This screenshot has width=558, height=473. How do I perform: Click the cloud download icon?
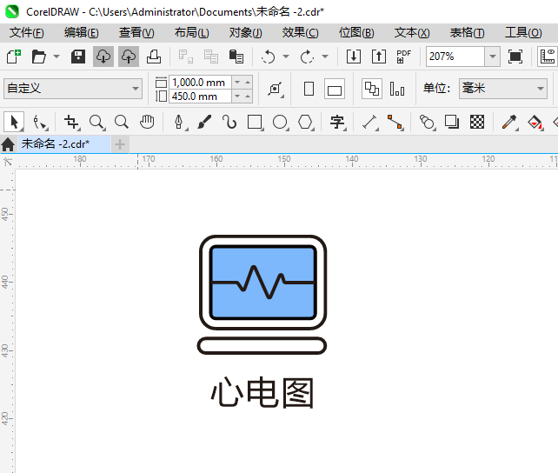point(103,57)
